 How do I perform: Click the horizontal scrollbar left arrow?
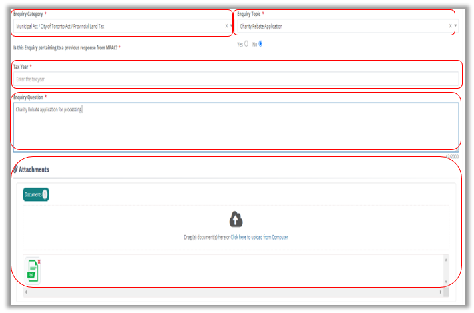25,292
